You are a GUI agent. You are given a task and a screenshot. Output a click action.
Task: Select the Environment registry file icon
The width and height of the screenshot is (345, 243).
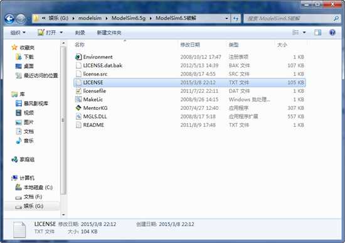(x=78, y=57)
